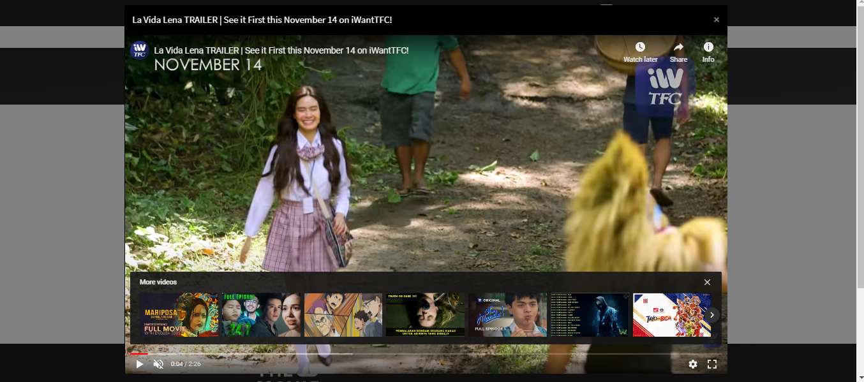Open the 24/7 full episode thumbnail

click(261, 315)
